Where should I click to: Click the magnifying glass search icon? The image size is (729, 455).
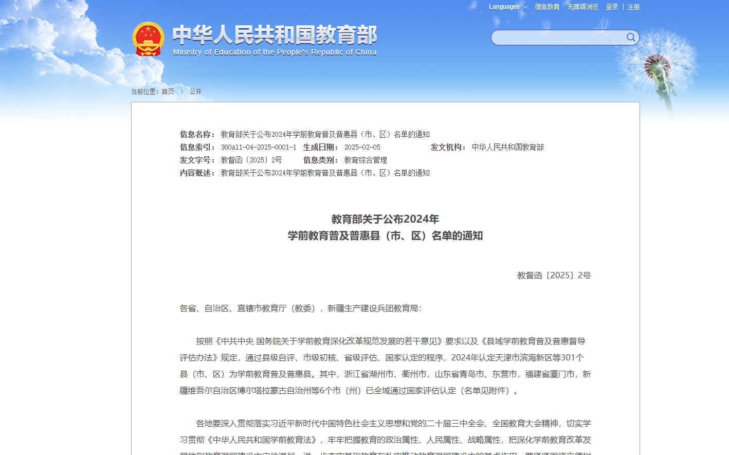pyautogui.click(x=631, y=37)
